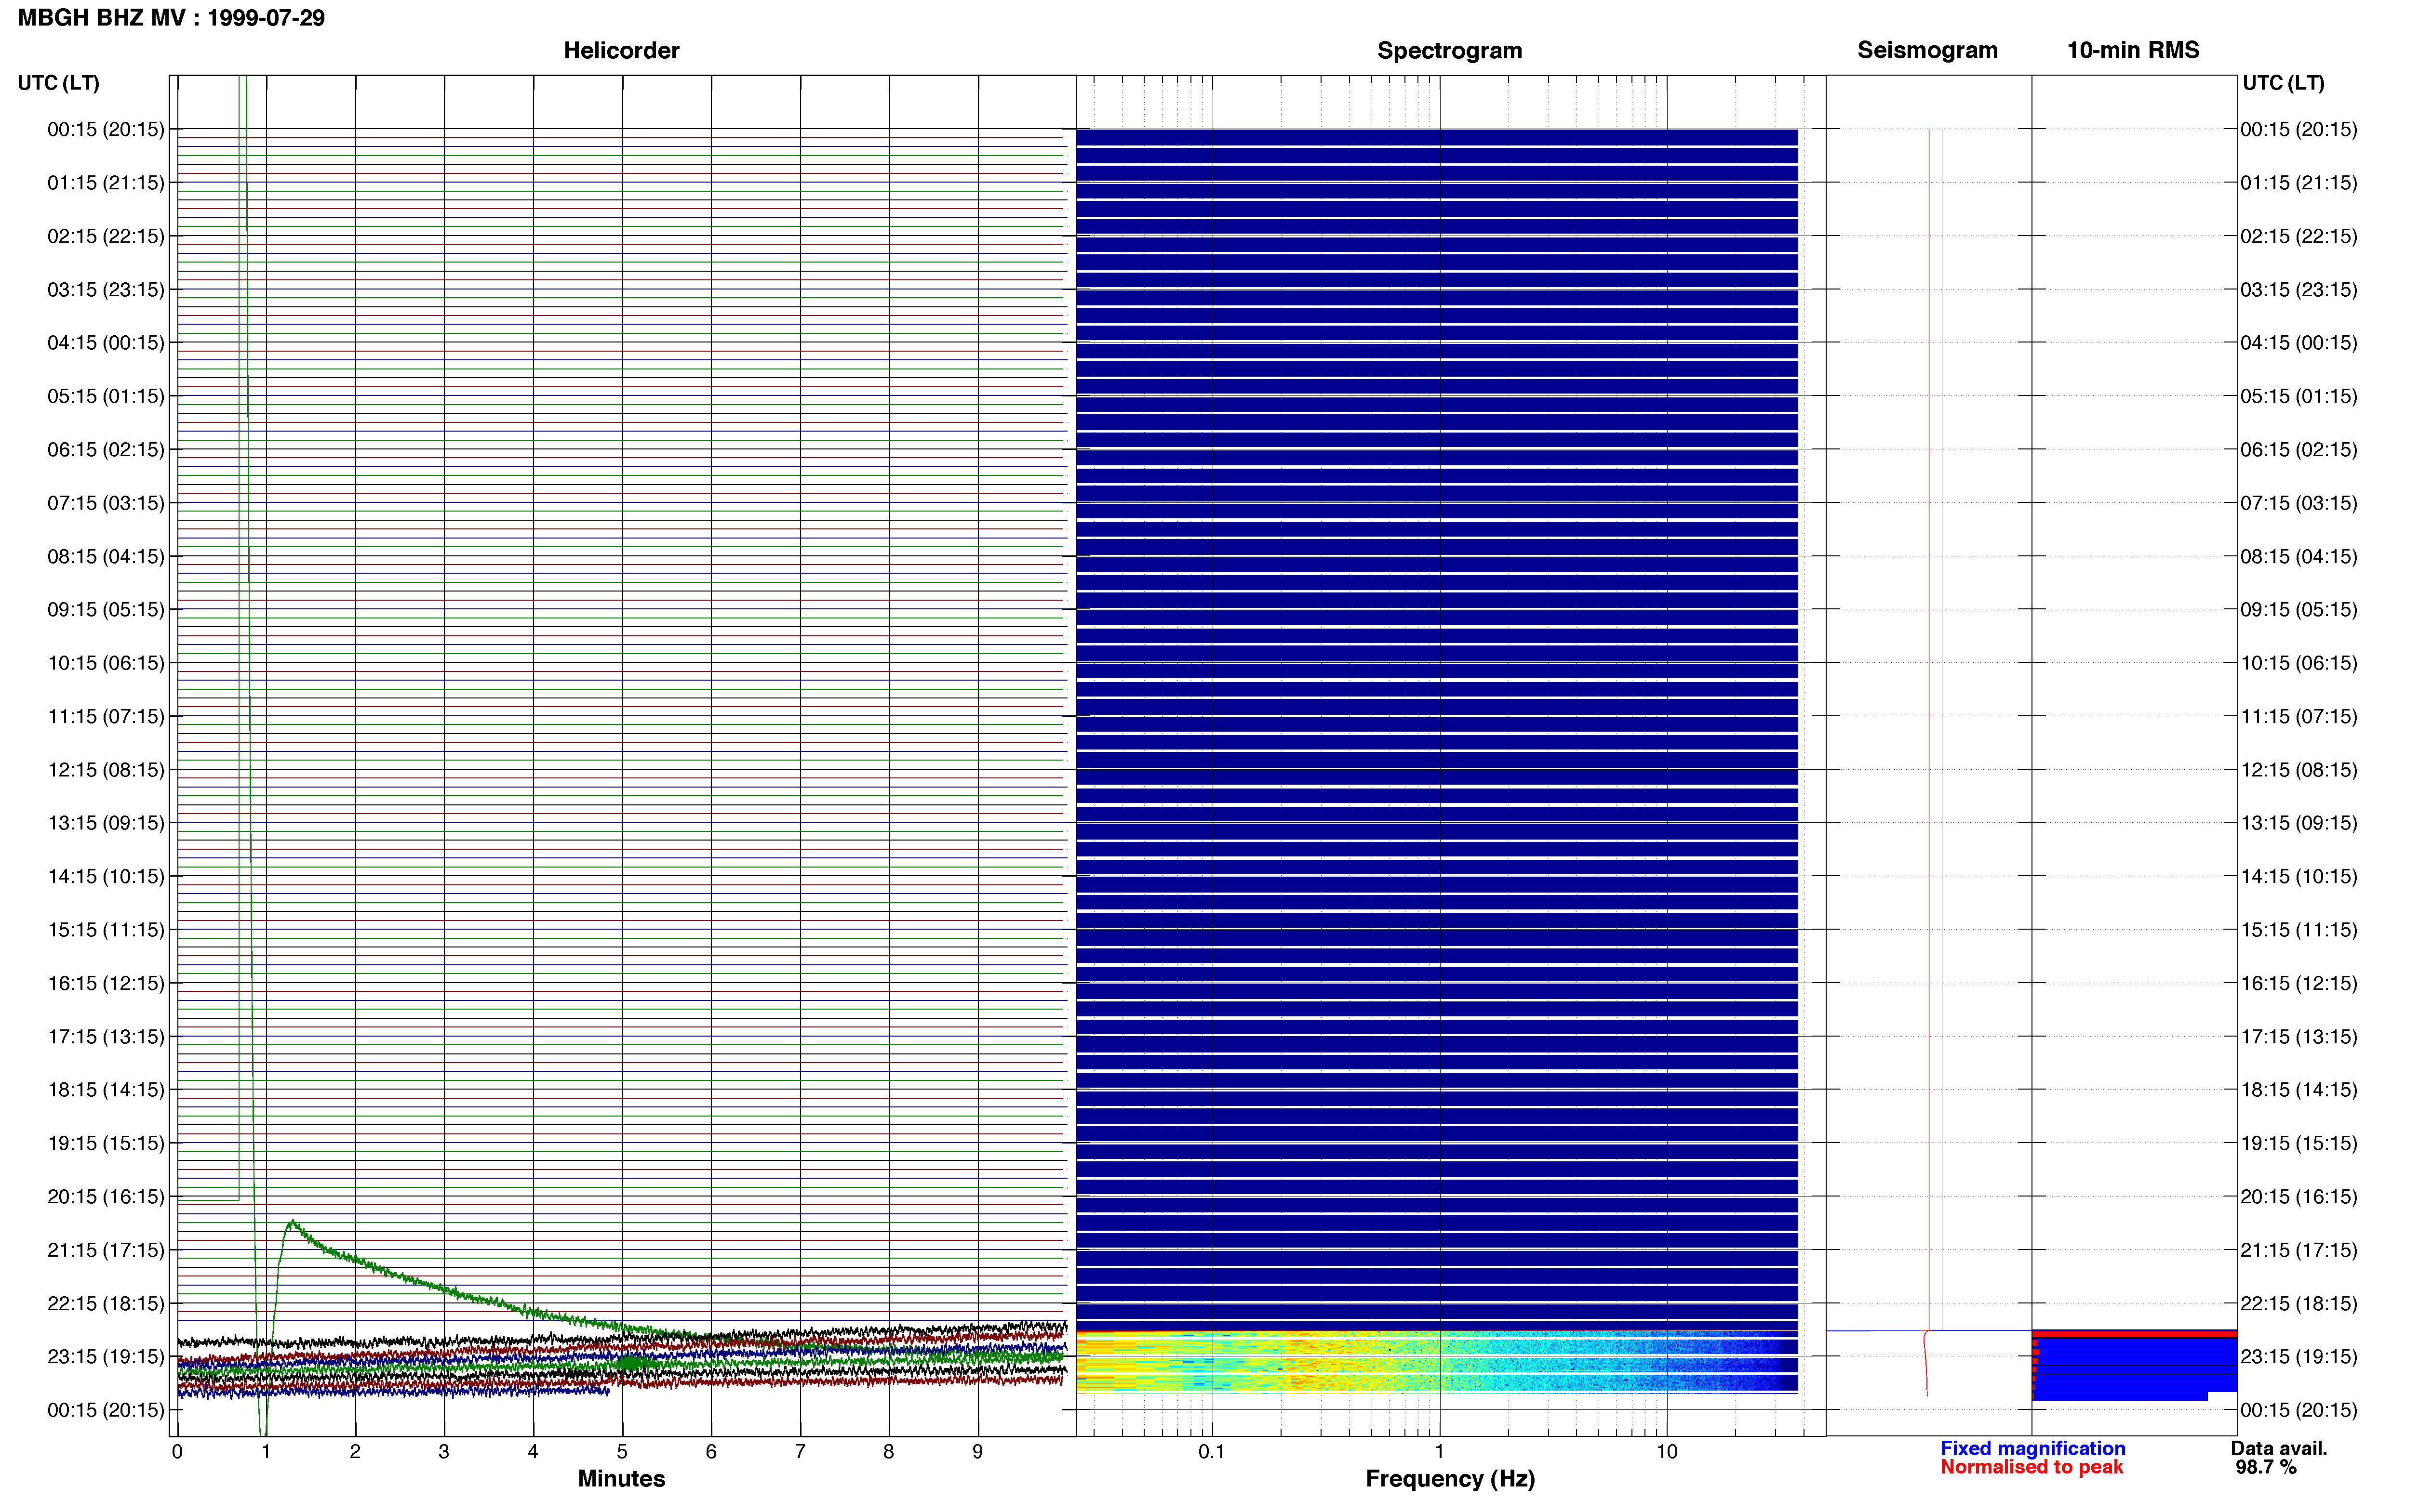The height and width of the screenshot is (1512, 2419).
Task: Click the left '01:15 (21:15)' time label
Action: click(106, 183)
